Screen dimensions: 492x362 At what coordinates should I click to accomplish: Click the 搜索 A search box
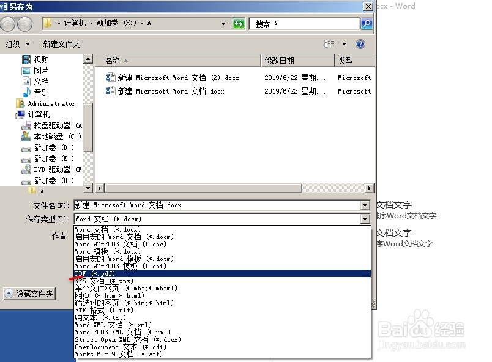pos(304,24)
